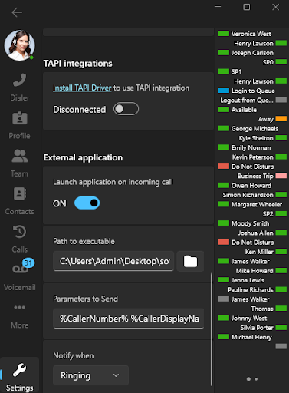289x393 pixels.
Task: Select Pauline Richards in the panel
Action: coord(258,289)
